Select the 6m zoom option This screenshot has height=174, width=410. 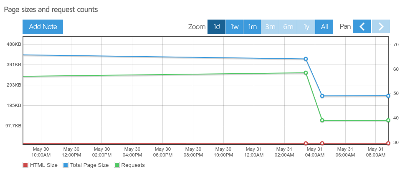coord(288,27)
